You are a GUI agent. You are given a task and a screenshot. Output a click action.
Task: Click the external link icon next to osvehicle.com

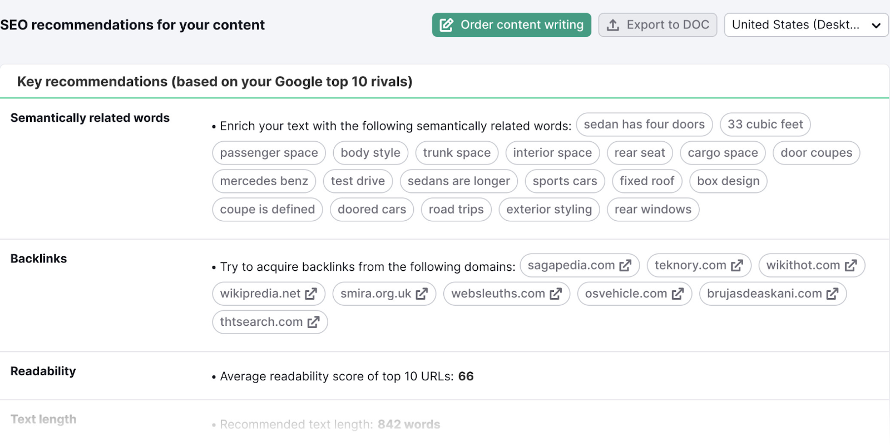pyautogui.click(x=678, y=294)
